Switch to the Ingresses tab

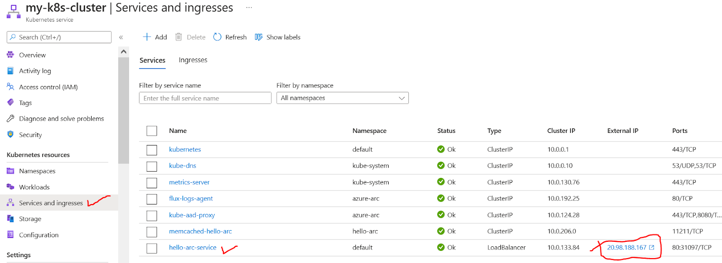tap(193, 60)
